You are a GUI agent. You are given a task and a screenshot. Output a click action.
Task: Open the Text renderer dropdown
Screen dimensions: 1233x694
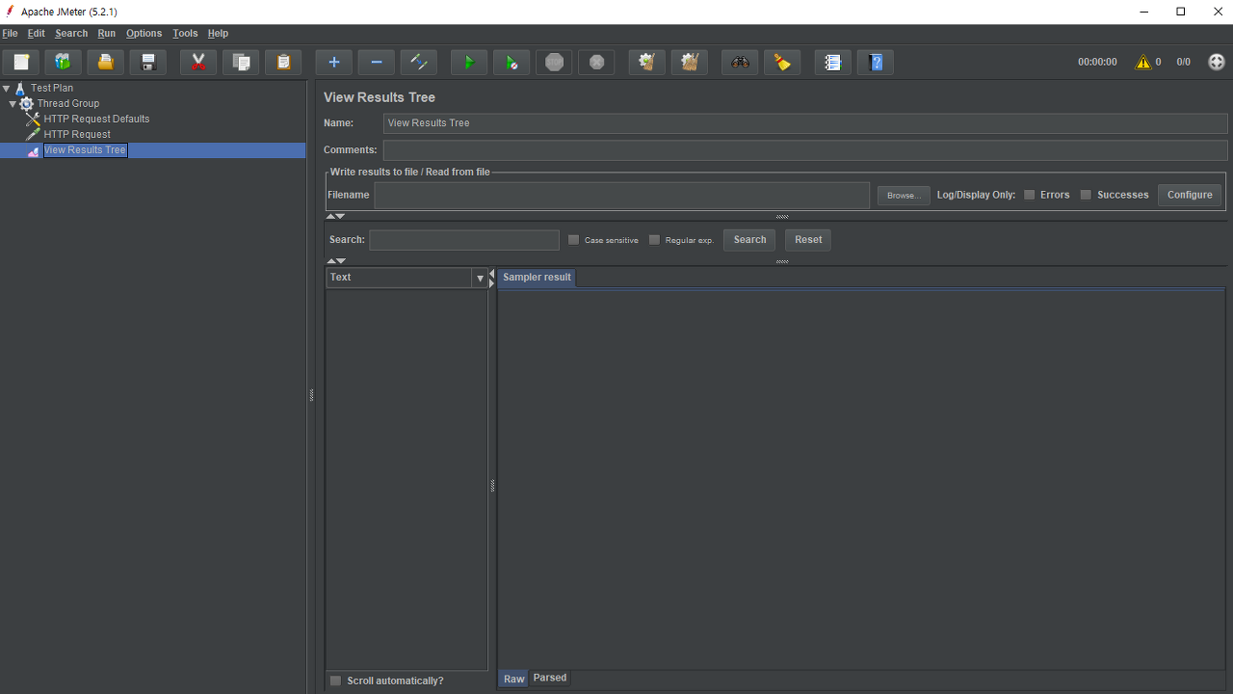tap(480, 278)
